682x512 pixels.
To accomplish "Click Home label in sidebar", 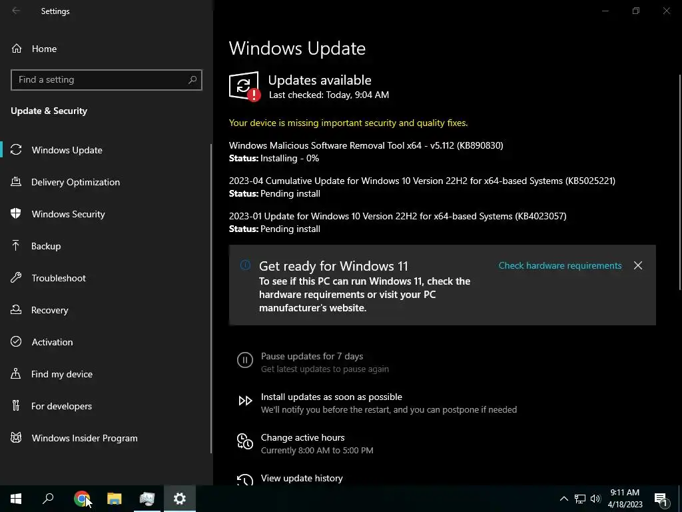I will (44, 49).
